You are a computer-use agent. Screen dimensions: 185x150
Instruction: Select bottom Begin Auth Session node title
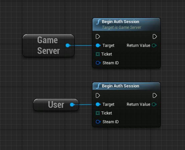tap(120, 86)
